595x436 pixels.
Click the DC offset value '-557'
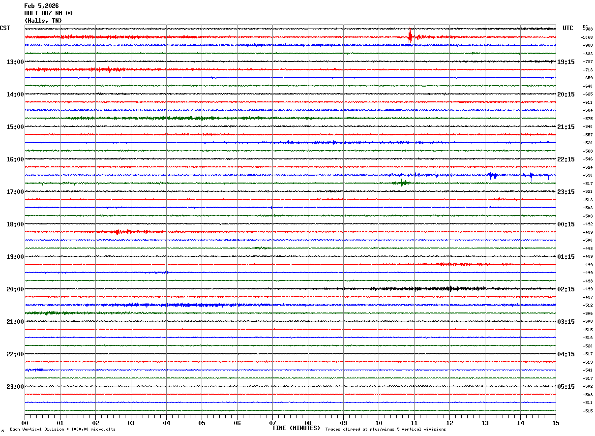(x=588, y=135)
